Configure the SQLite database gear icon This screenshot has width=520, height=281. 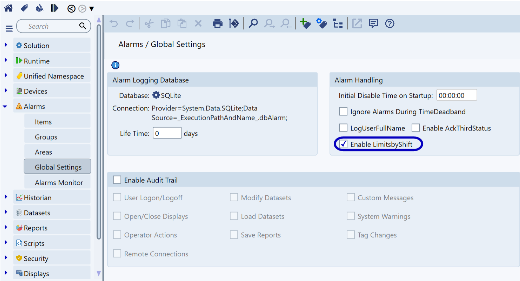click(156, 95)
